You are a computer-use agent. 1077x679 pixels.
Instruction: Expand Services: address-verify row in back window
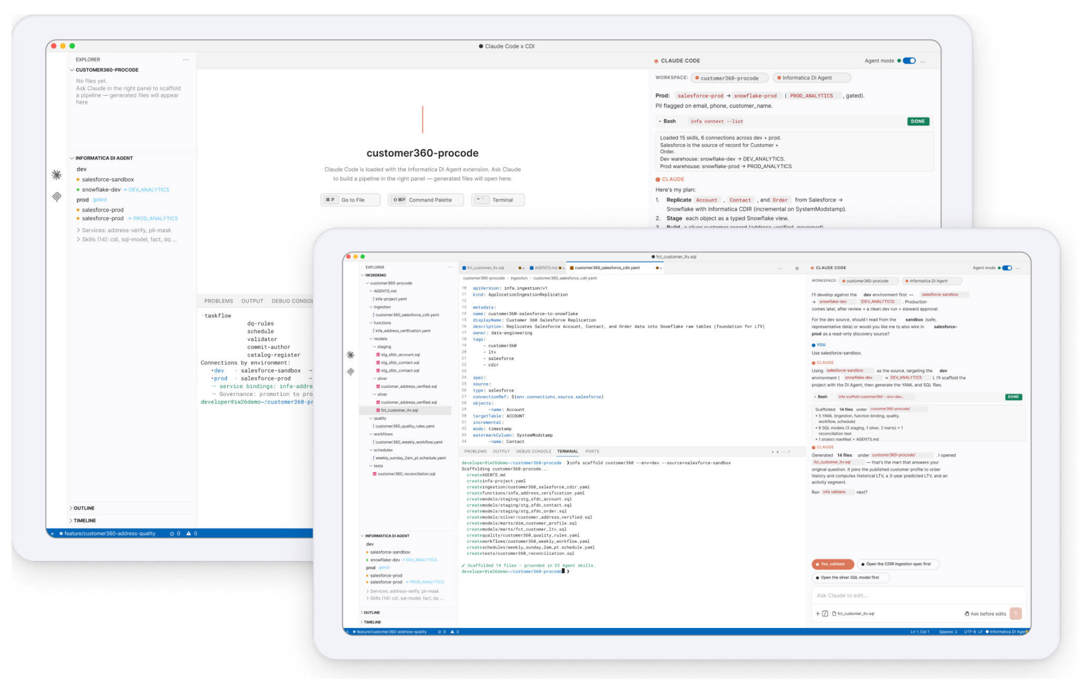(124, 230)
